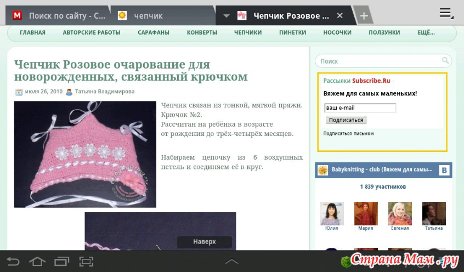This screenshot has height=272, width=464.
Task: Switch to the чепчик tab
Action: [x=165, y=16]
